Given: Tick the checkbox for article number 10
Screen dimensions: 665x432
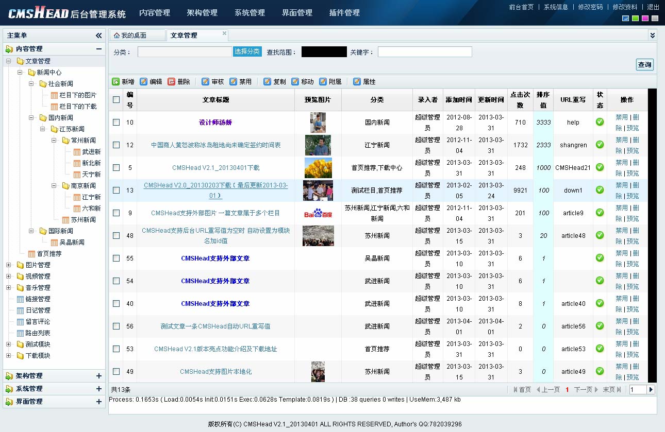Looking at the screenshot, I should (x=117, y=123).
